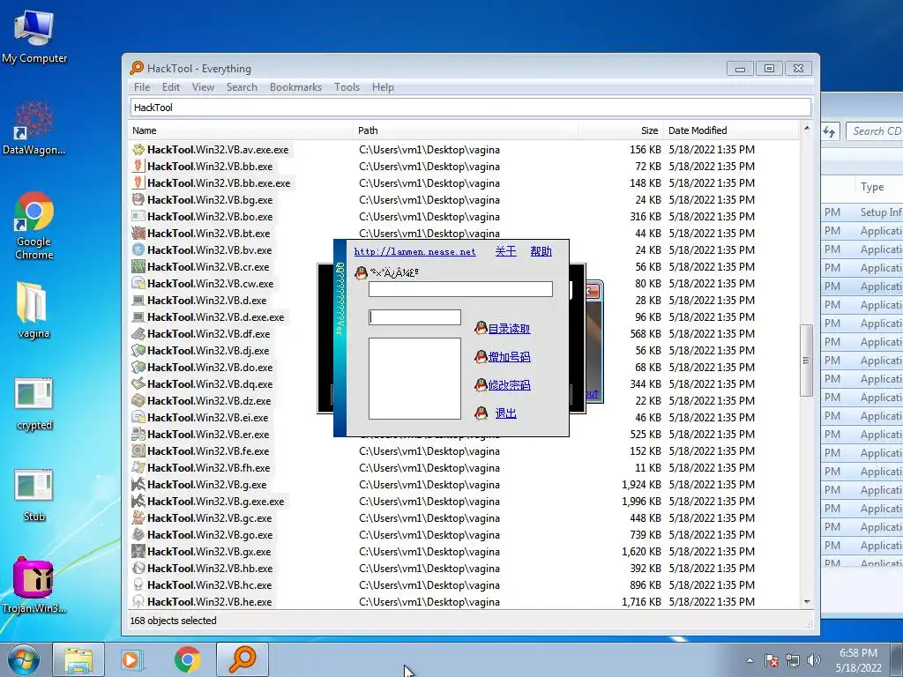Click icon of HackTool.Win32.VB.g.exe
This screenshot has width=903, height=677.
click(x=138, y=485)
